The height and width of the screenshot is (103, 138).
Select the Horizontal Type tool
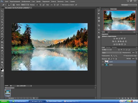pos(2,54)
